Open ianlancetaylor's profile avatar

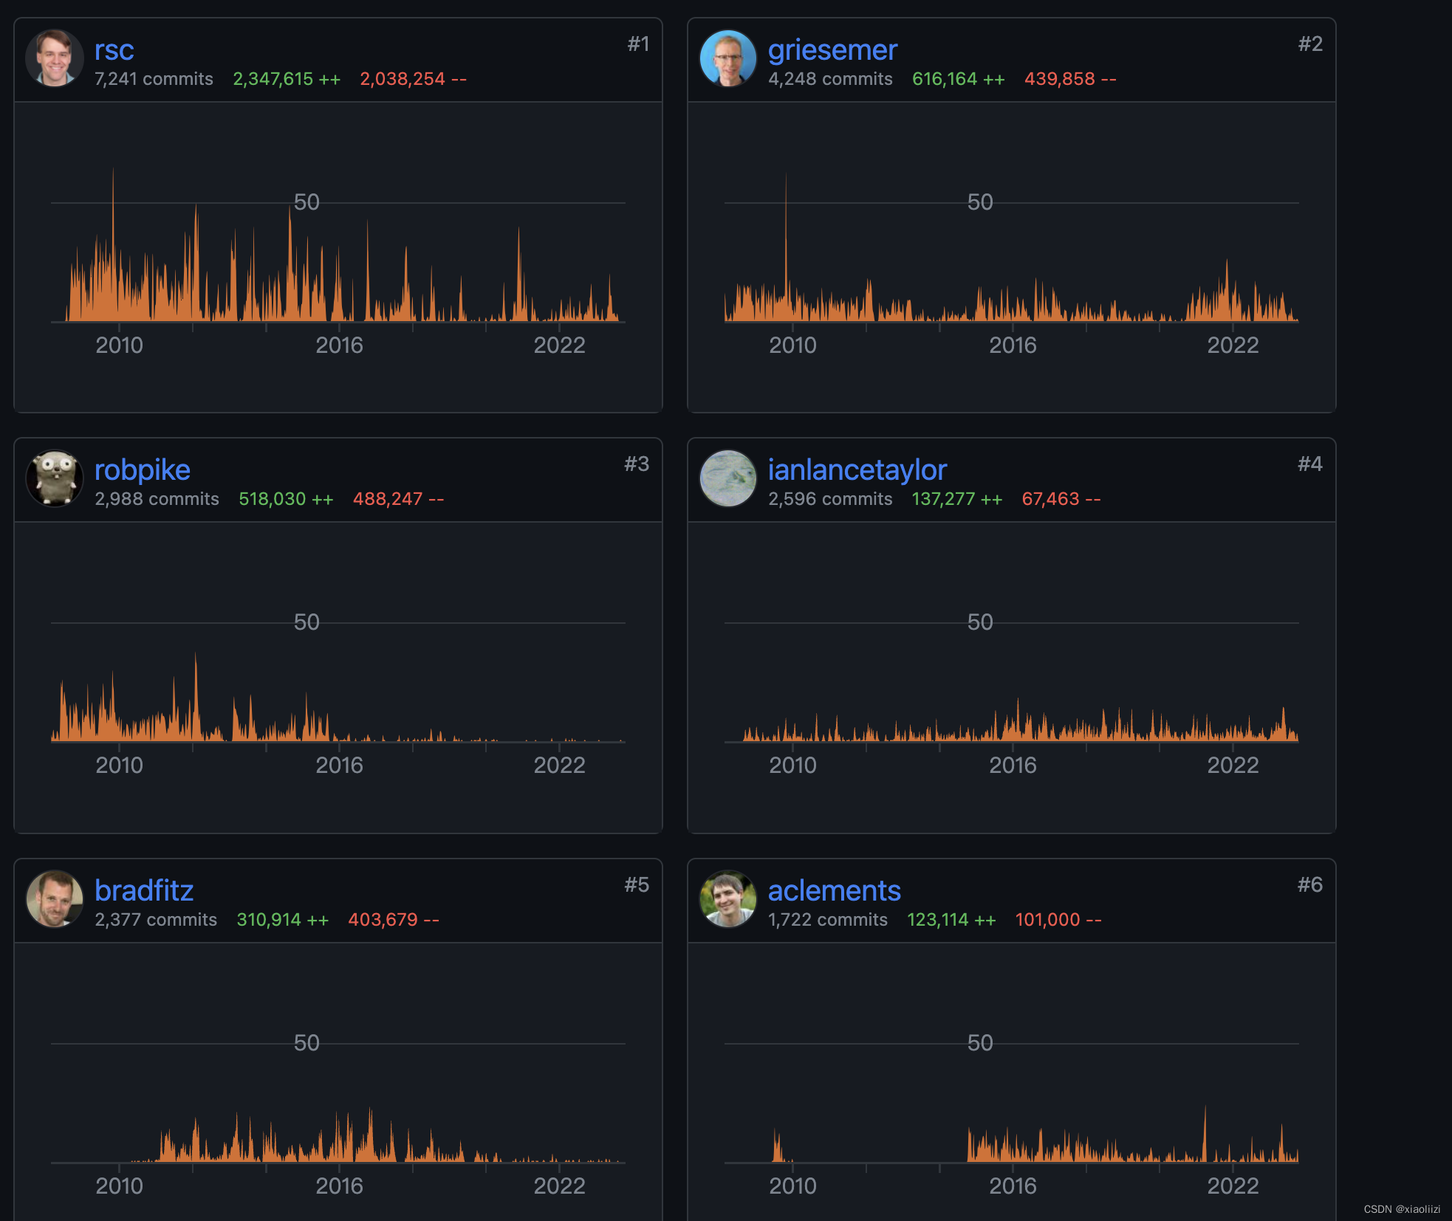[728, 478]
